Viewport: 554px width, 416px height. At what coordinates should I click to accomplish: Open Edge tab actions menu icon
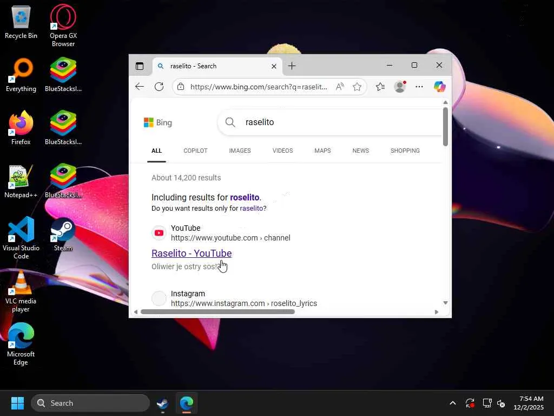coord(140,66)
